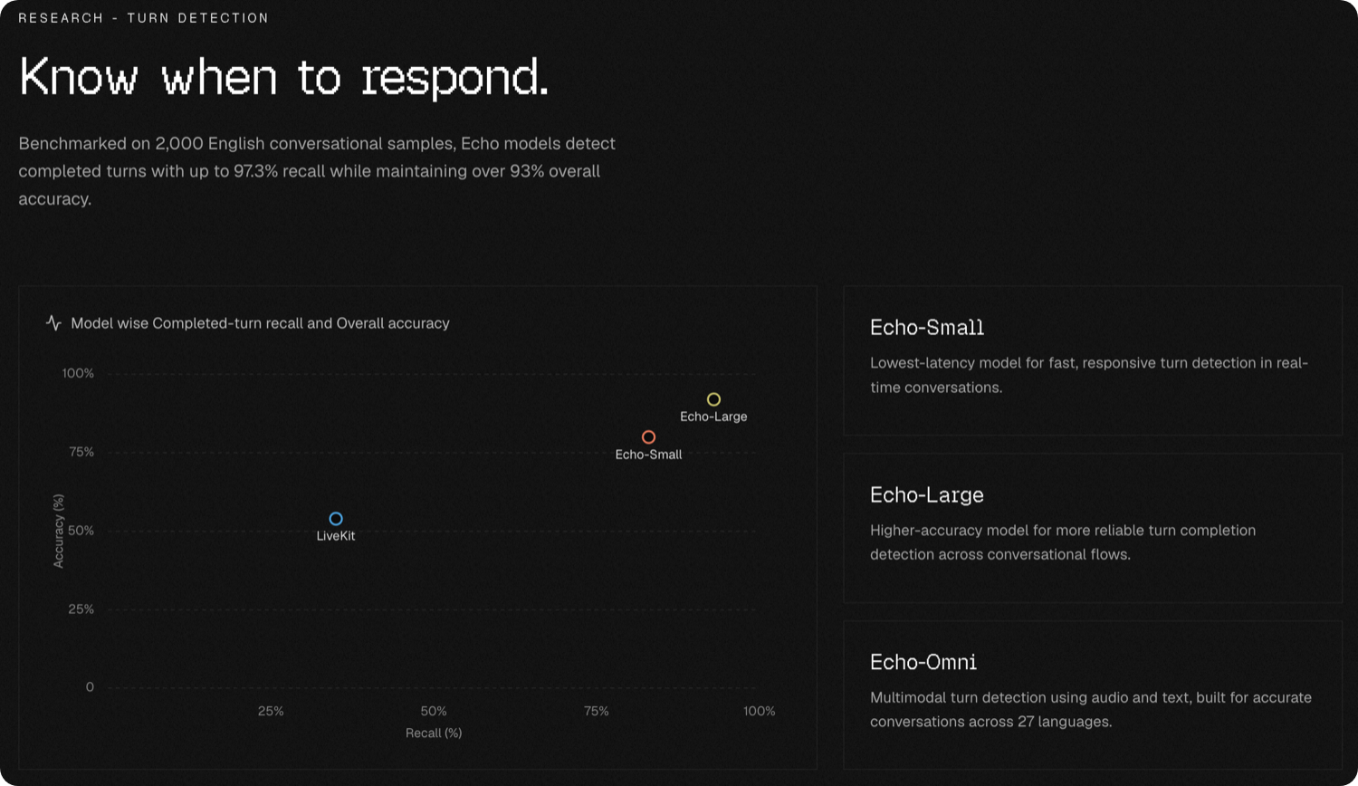Click the '50%' y-axis tick label
Image resolution: width=1358 pixels, height=786 pixels.
(81, 531)
